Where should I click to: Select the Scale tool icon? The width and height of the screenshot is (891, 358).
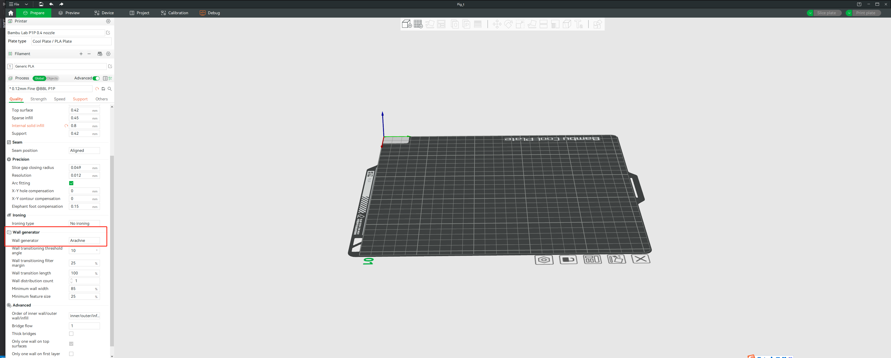click(x=520, y=24)
